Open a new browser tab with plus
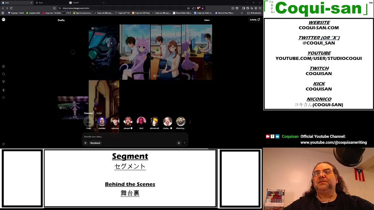Screen dimensions: 374x210 pyautogui.click(x=104, y=3)
